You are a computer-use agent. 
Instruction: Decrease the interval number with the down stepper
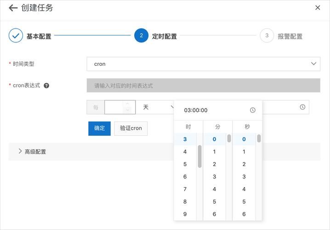click(127, 110)
